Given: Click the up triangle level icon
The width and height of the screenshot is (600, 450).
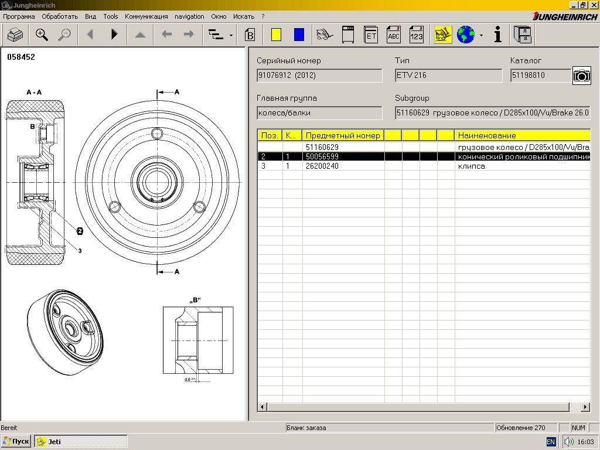Looking at the screenshot, I should 140,35.
